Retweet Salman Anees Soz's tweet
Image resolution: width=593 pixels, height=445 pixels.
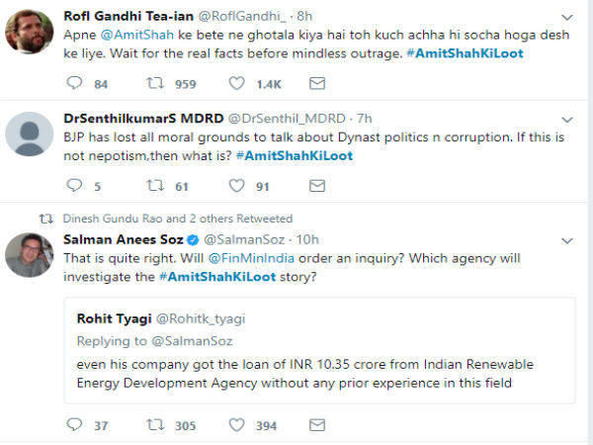(157, 425)
